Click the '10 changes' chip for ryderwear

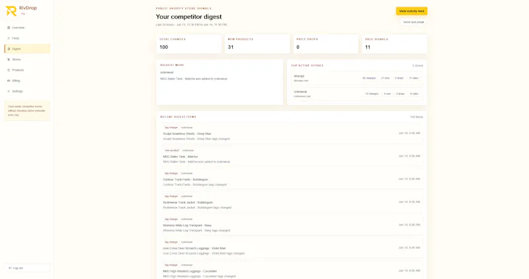372,94
